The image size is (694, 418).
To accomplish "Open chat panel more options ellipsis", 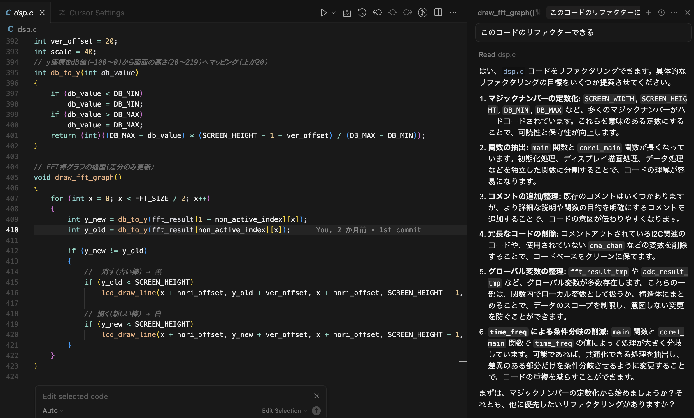I will 674,13.
